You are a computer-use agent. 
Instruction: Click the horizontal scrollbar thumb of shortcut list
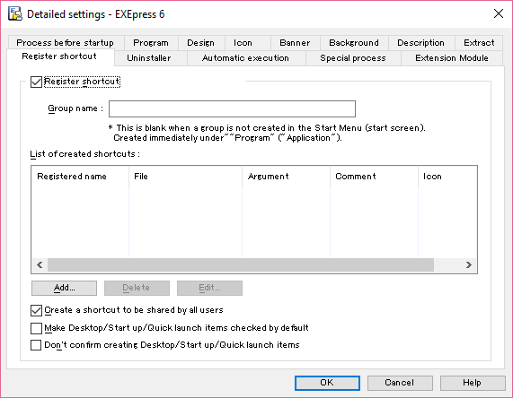coord(241,264)
